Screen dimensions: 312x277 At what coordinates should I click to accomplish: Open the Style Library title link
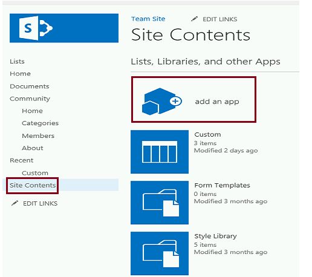click(215, 236)
